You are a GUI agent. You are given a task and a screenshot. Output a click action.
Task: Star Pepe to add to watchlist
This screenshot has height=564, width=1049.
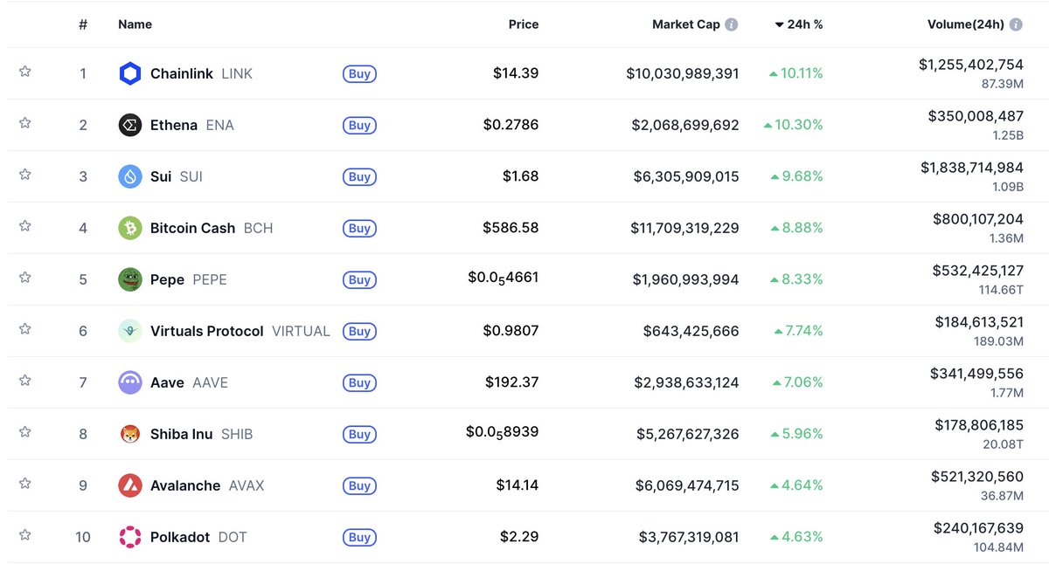25,278
